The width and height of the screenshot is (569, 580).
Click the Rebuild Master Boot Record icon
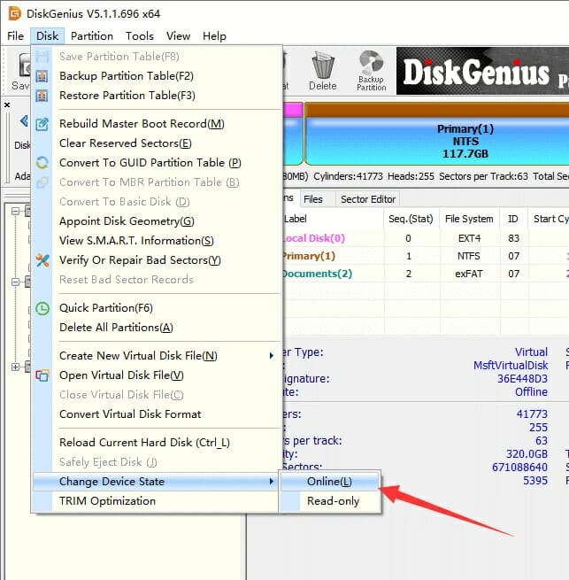pyautogui.click(x=42, y=124)
